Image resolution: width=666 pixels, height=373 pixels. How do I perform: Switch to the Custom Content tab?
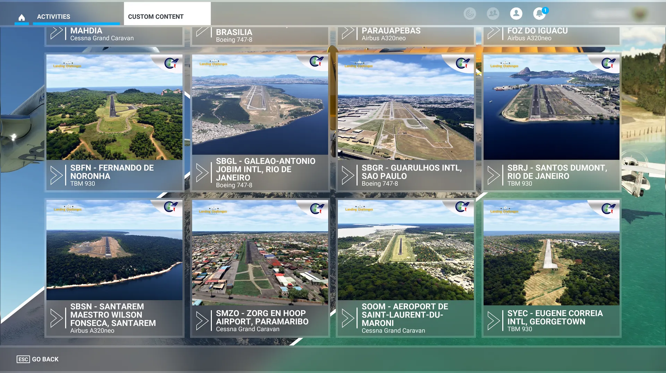156,17
